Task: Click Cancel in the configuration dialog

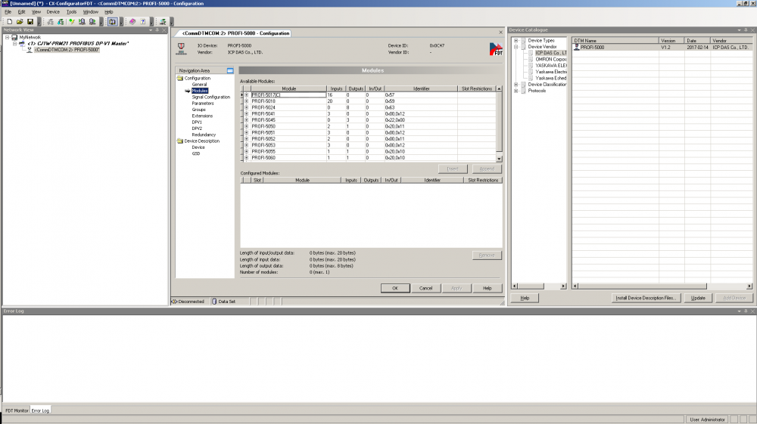Action: (x=425, y=288)
